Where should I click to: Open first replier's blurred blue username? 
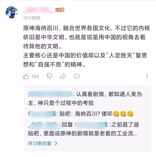(x=51, y=94)
